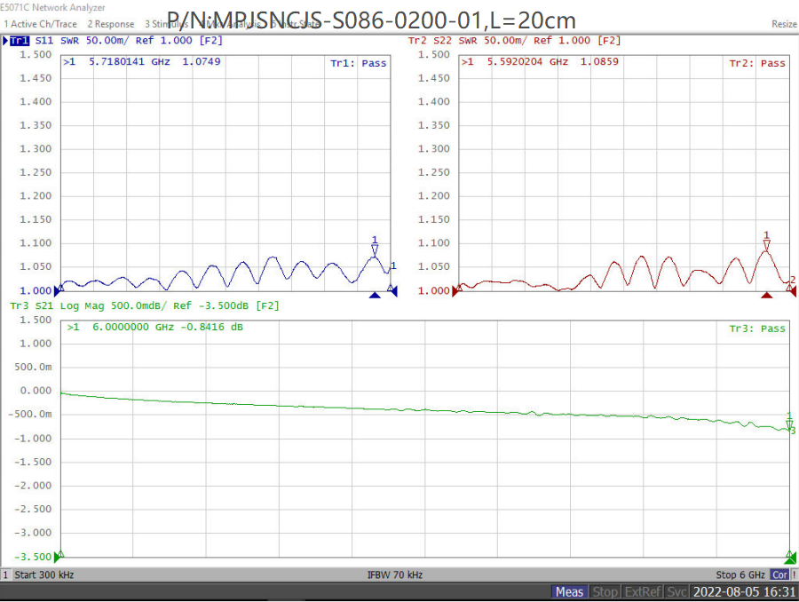Open the Active Ch/Trace menu
Image resolution: width=799 pixels, height=602 pixels.
click(41, 24)
